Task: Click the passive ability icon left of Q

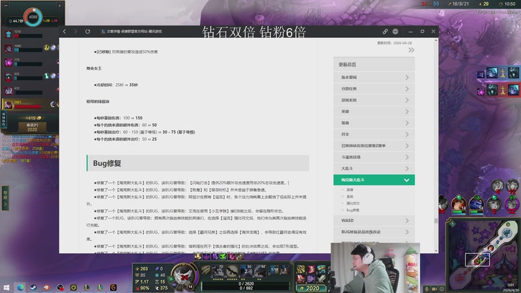Action: [206, 270]
